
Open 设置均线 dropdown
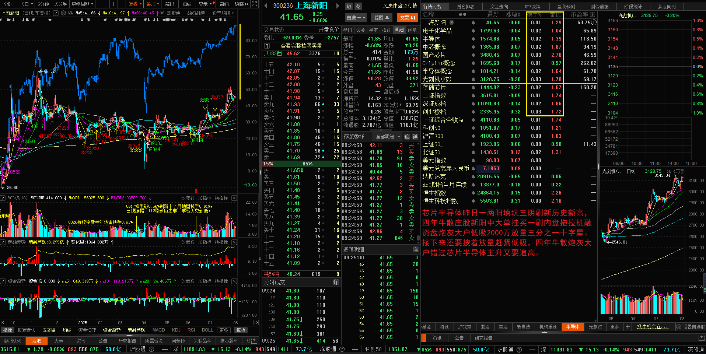point(223,13)
